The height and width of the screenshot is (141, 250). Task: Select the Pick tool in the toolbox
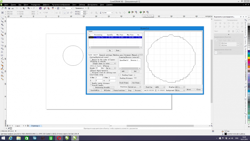click(2, 18)
